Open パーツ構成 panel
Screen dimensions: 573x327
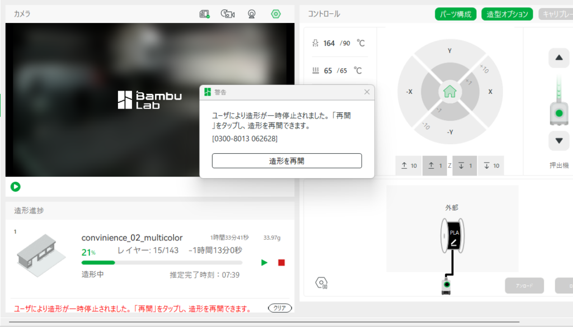click(x=455, y=14)
